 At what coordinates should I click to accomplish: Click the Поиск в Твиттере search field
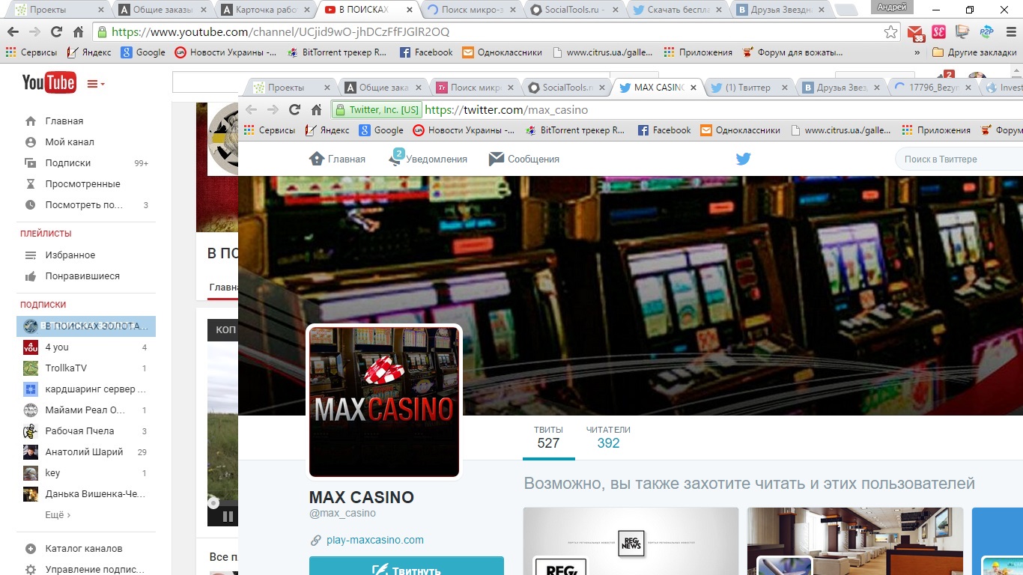pos(959,159)
